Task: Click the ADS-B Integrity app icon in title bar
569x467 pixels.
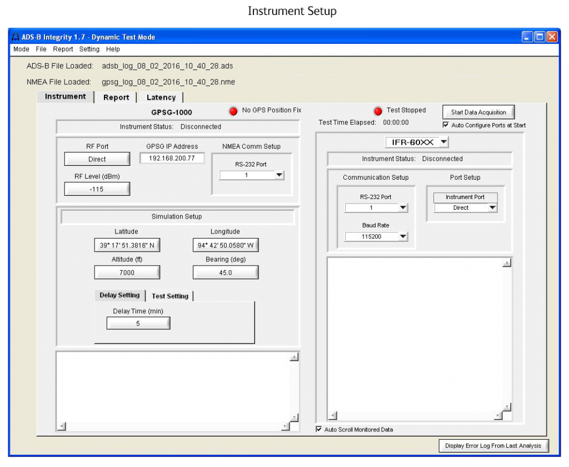Action: pyautogui.click(x=16, y=37)
